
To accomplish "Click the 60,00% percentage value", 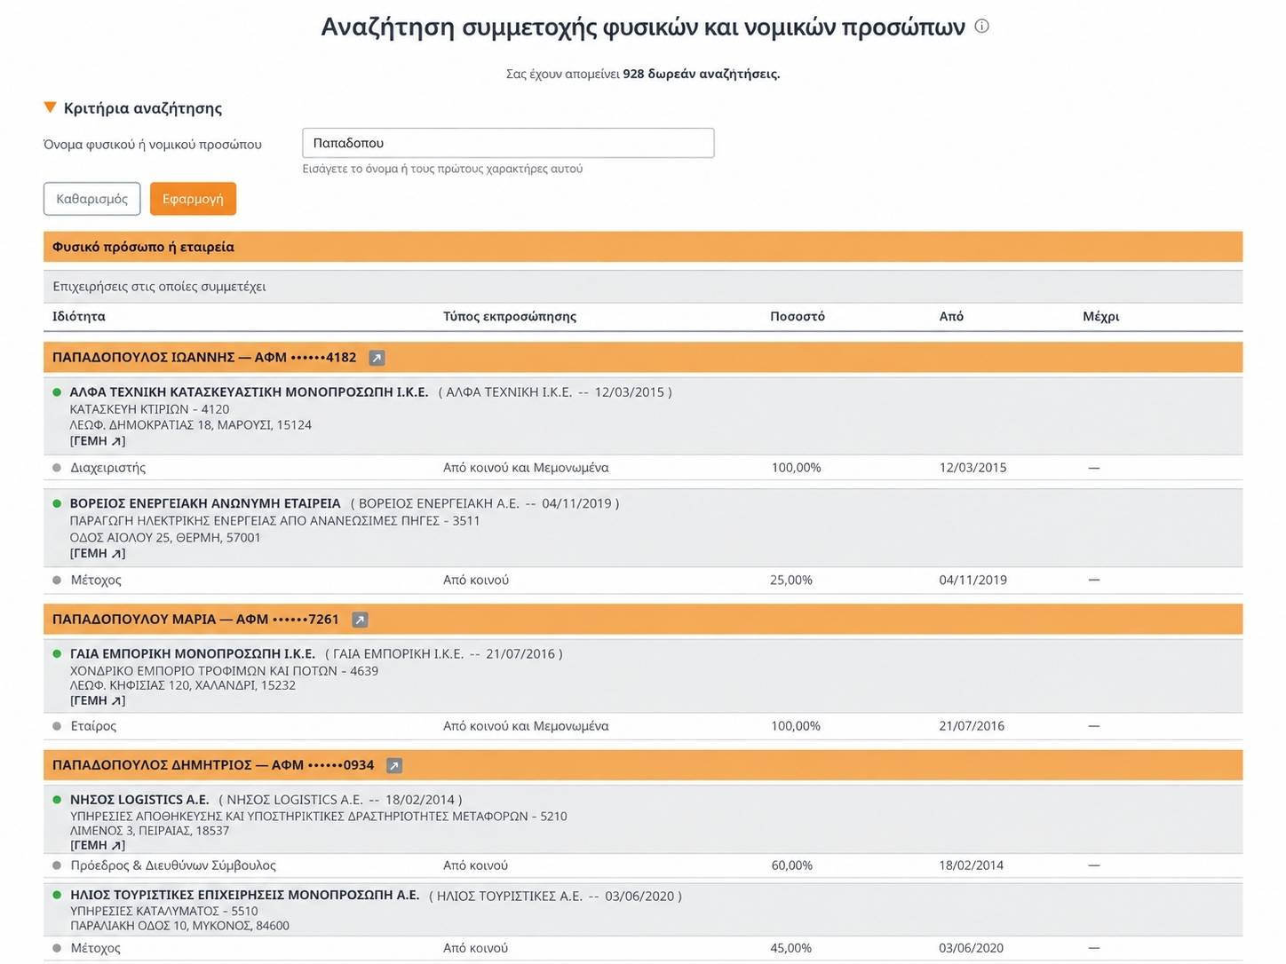I will click(792, 865).
